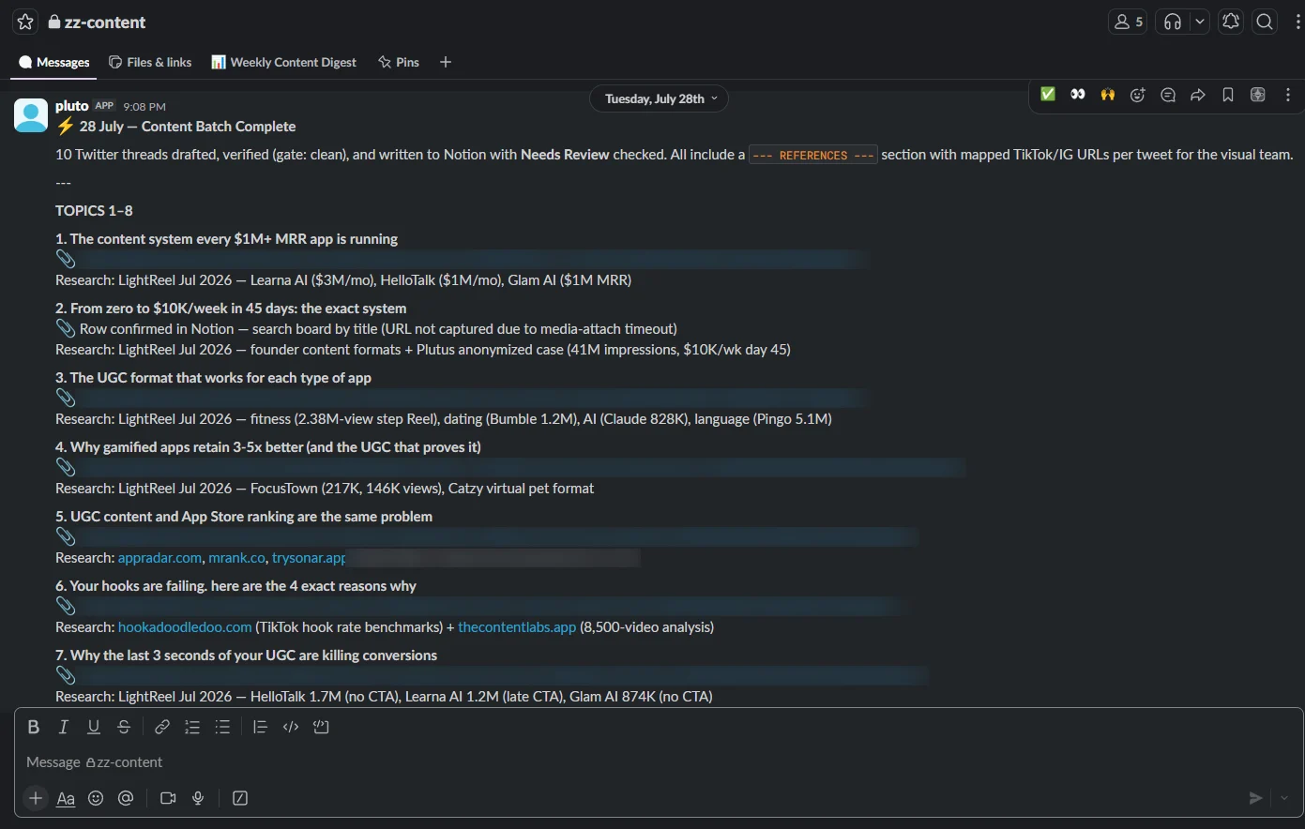This screenshot has width=1305, height=829.
Task: Toggle bulleted list formatting
Action: coord(222,727)
